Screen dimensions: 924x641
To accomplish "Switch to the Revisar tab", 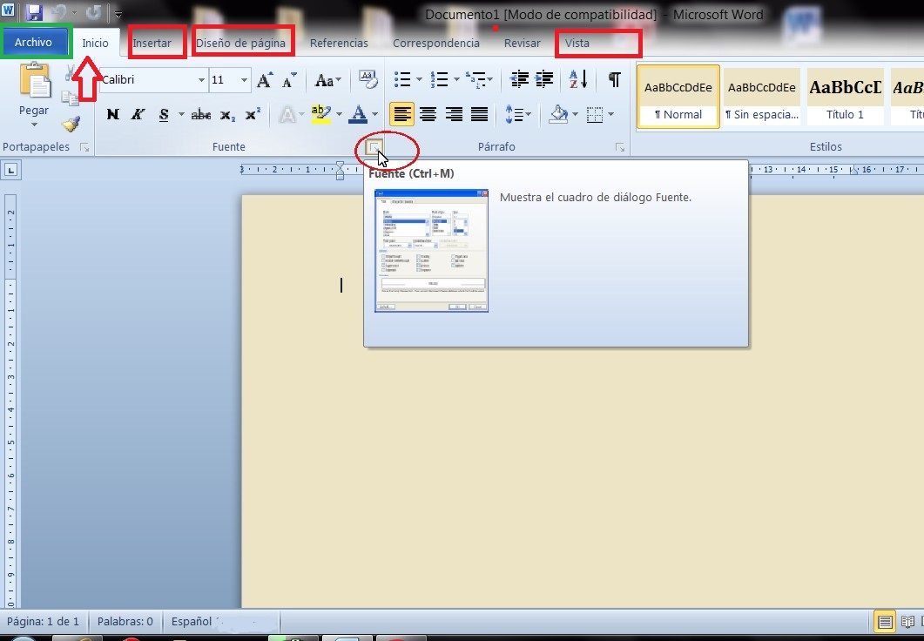I will pyautogui.click(x=523, y=43).
